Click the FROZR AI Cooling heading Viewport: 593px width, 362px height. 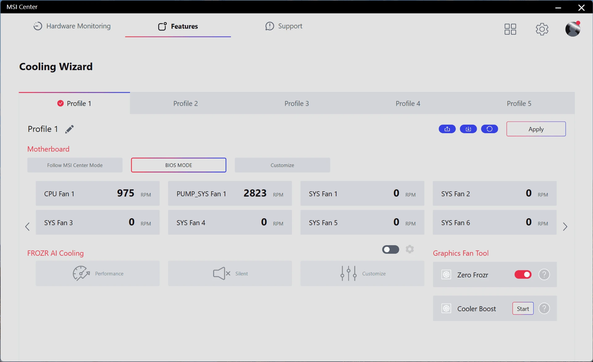(x=55, y=253)
